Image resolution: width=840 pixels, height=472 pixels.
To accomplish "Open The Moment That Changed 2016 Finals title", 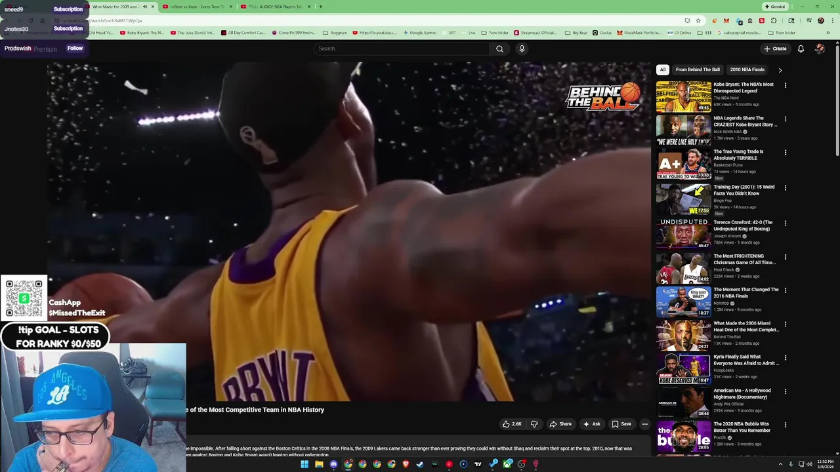I will pos(746,292).
